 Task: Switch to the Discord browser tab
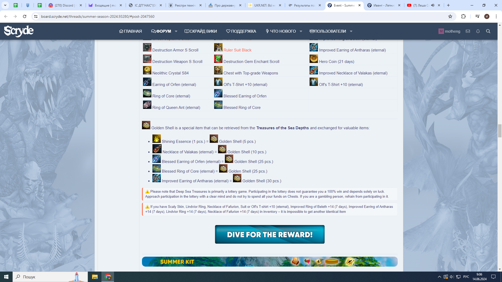[64, 5]
